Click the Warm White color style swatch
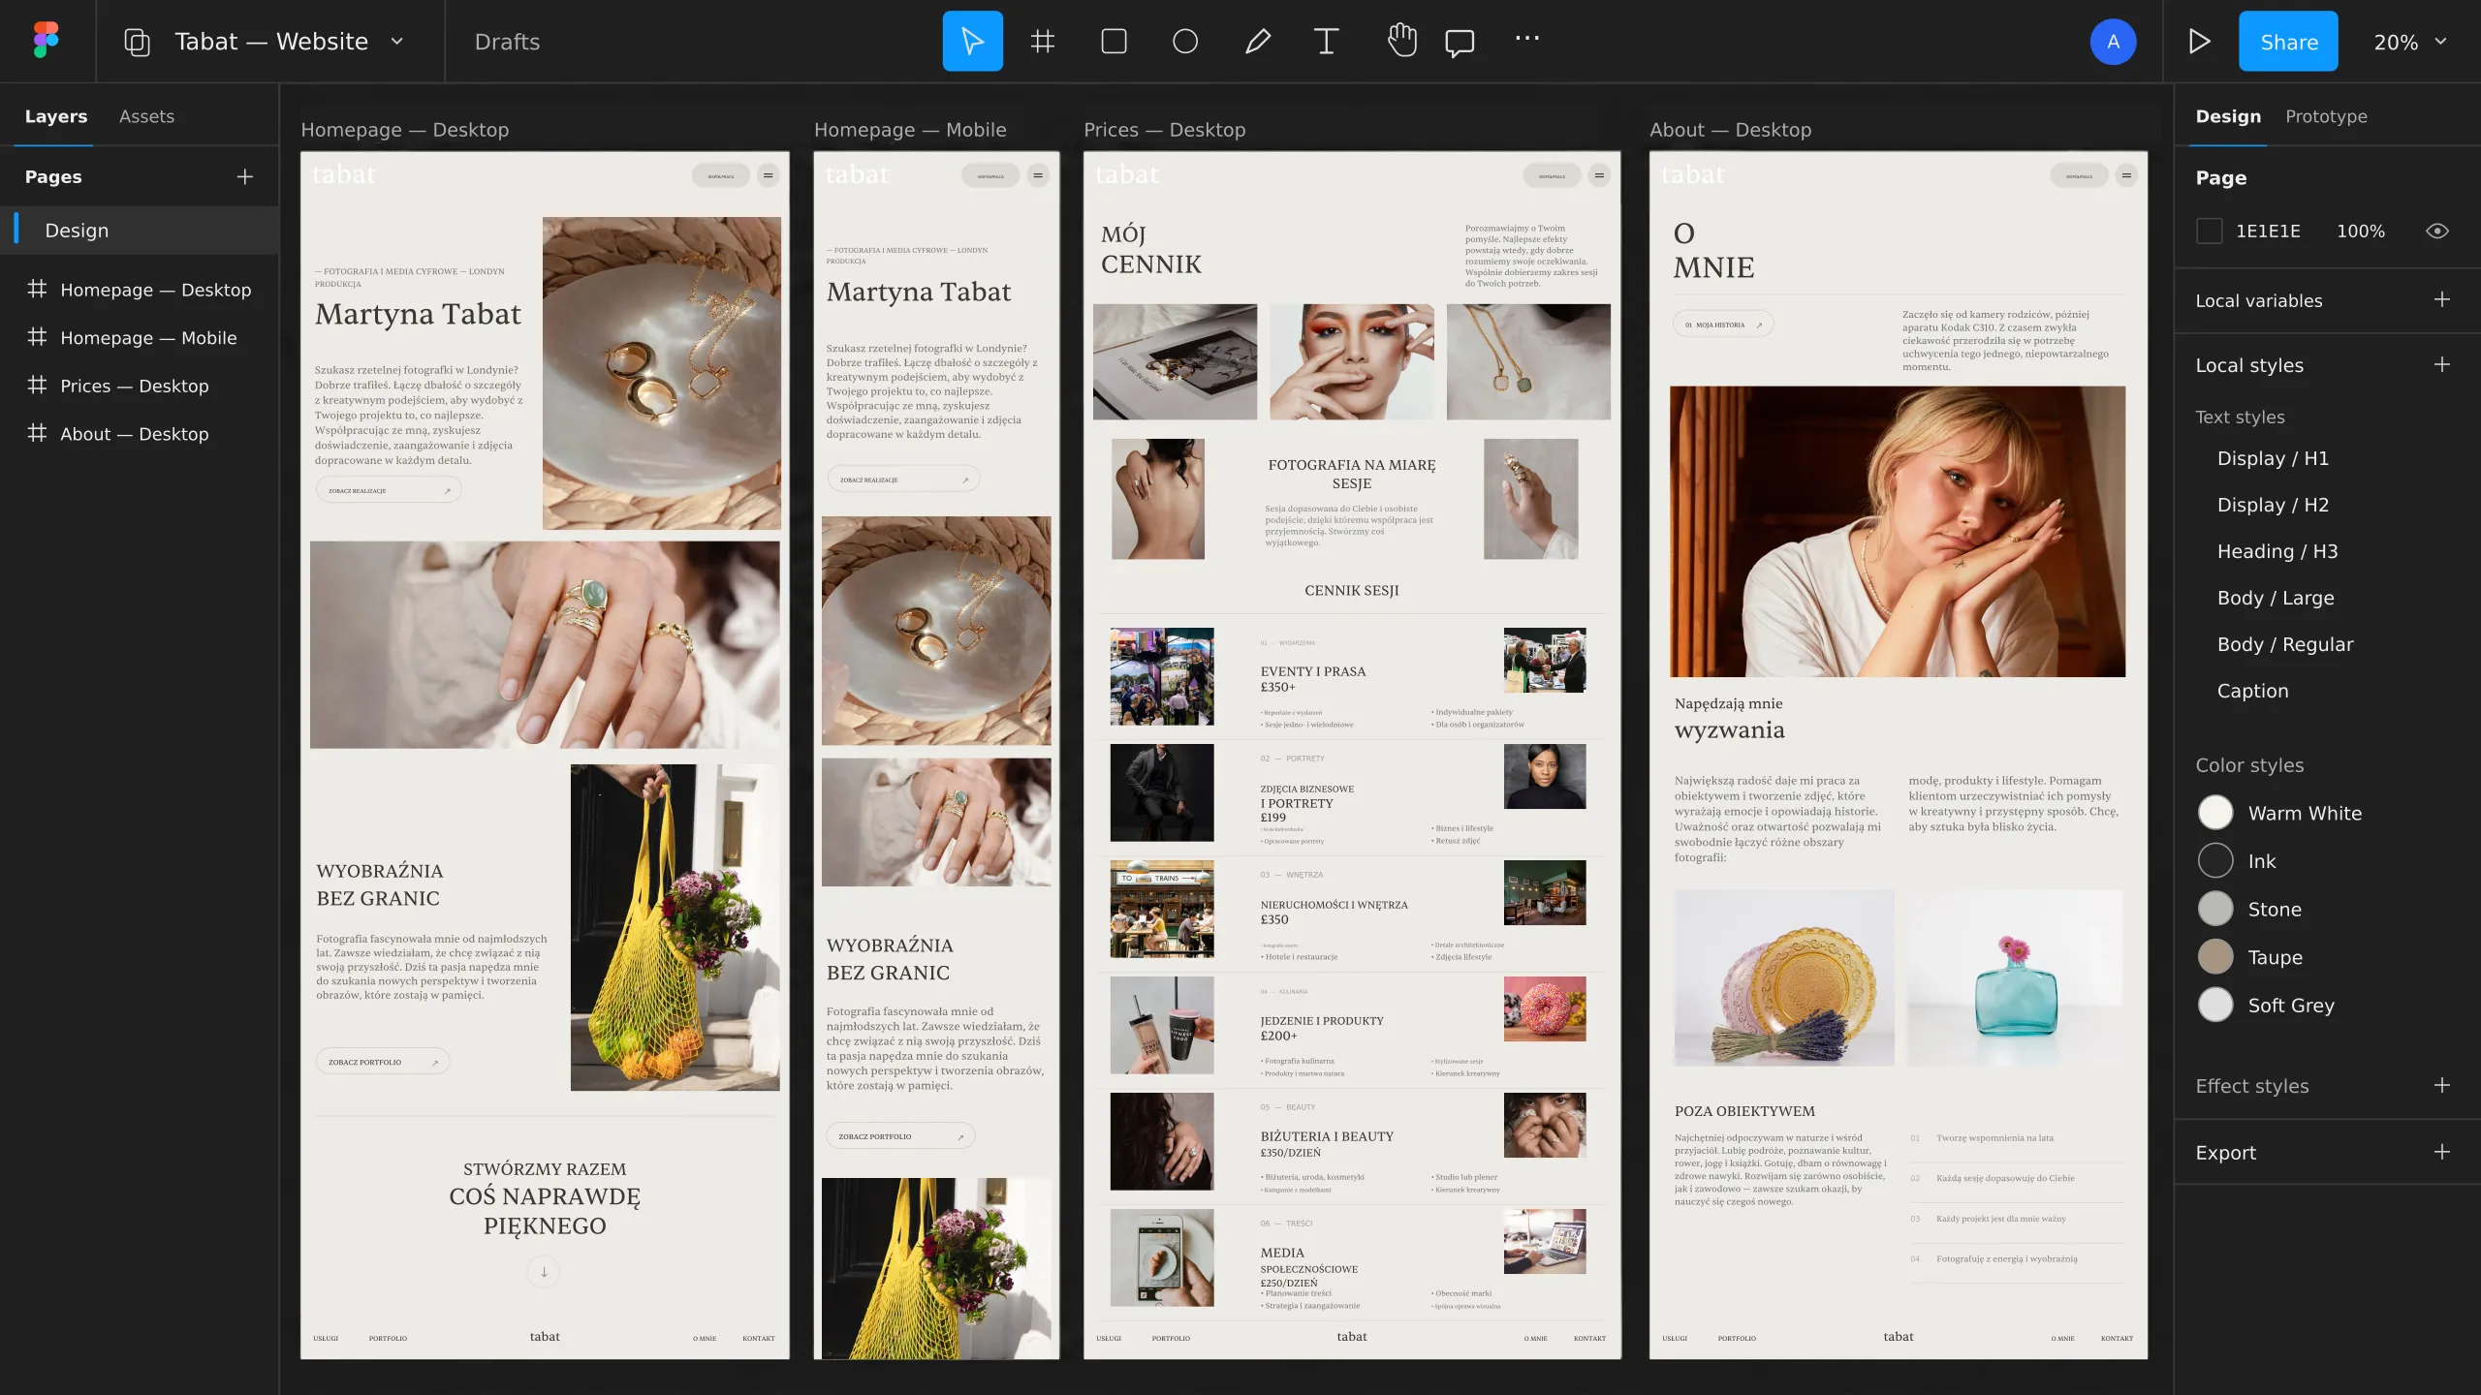Screen dimensions: 2481x1395 coord(2215,813)
